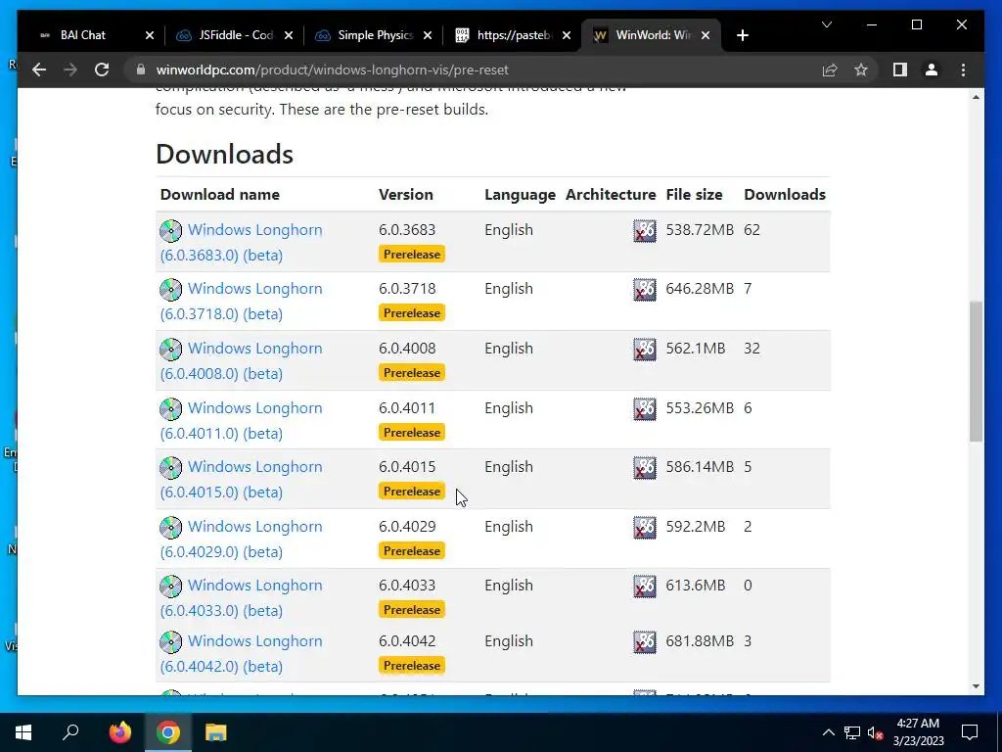The height and width of the screenshot is (752, 1002).
Task: Click the disc icon for build 6.0.4011
Action: coord(170,409)
